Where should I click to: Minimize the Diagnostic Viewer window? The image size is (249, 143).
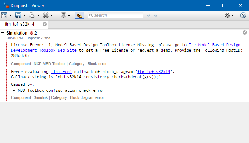click(208, 6)
